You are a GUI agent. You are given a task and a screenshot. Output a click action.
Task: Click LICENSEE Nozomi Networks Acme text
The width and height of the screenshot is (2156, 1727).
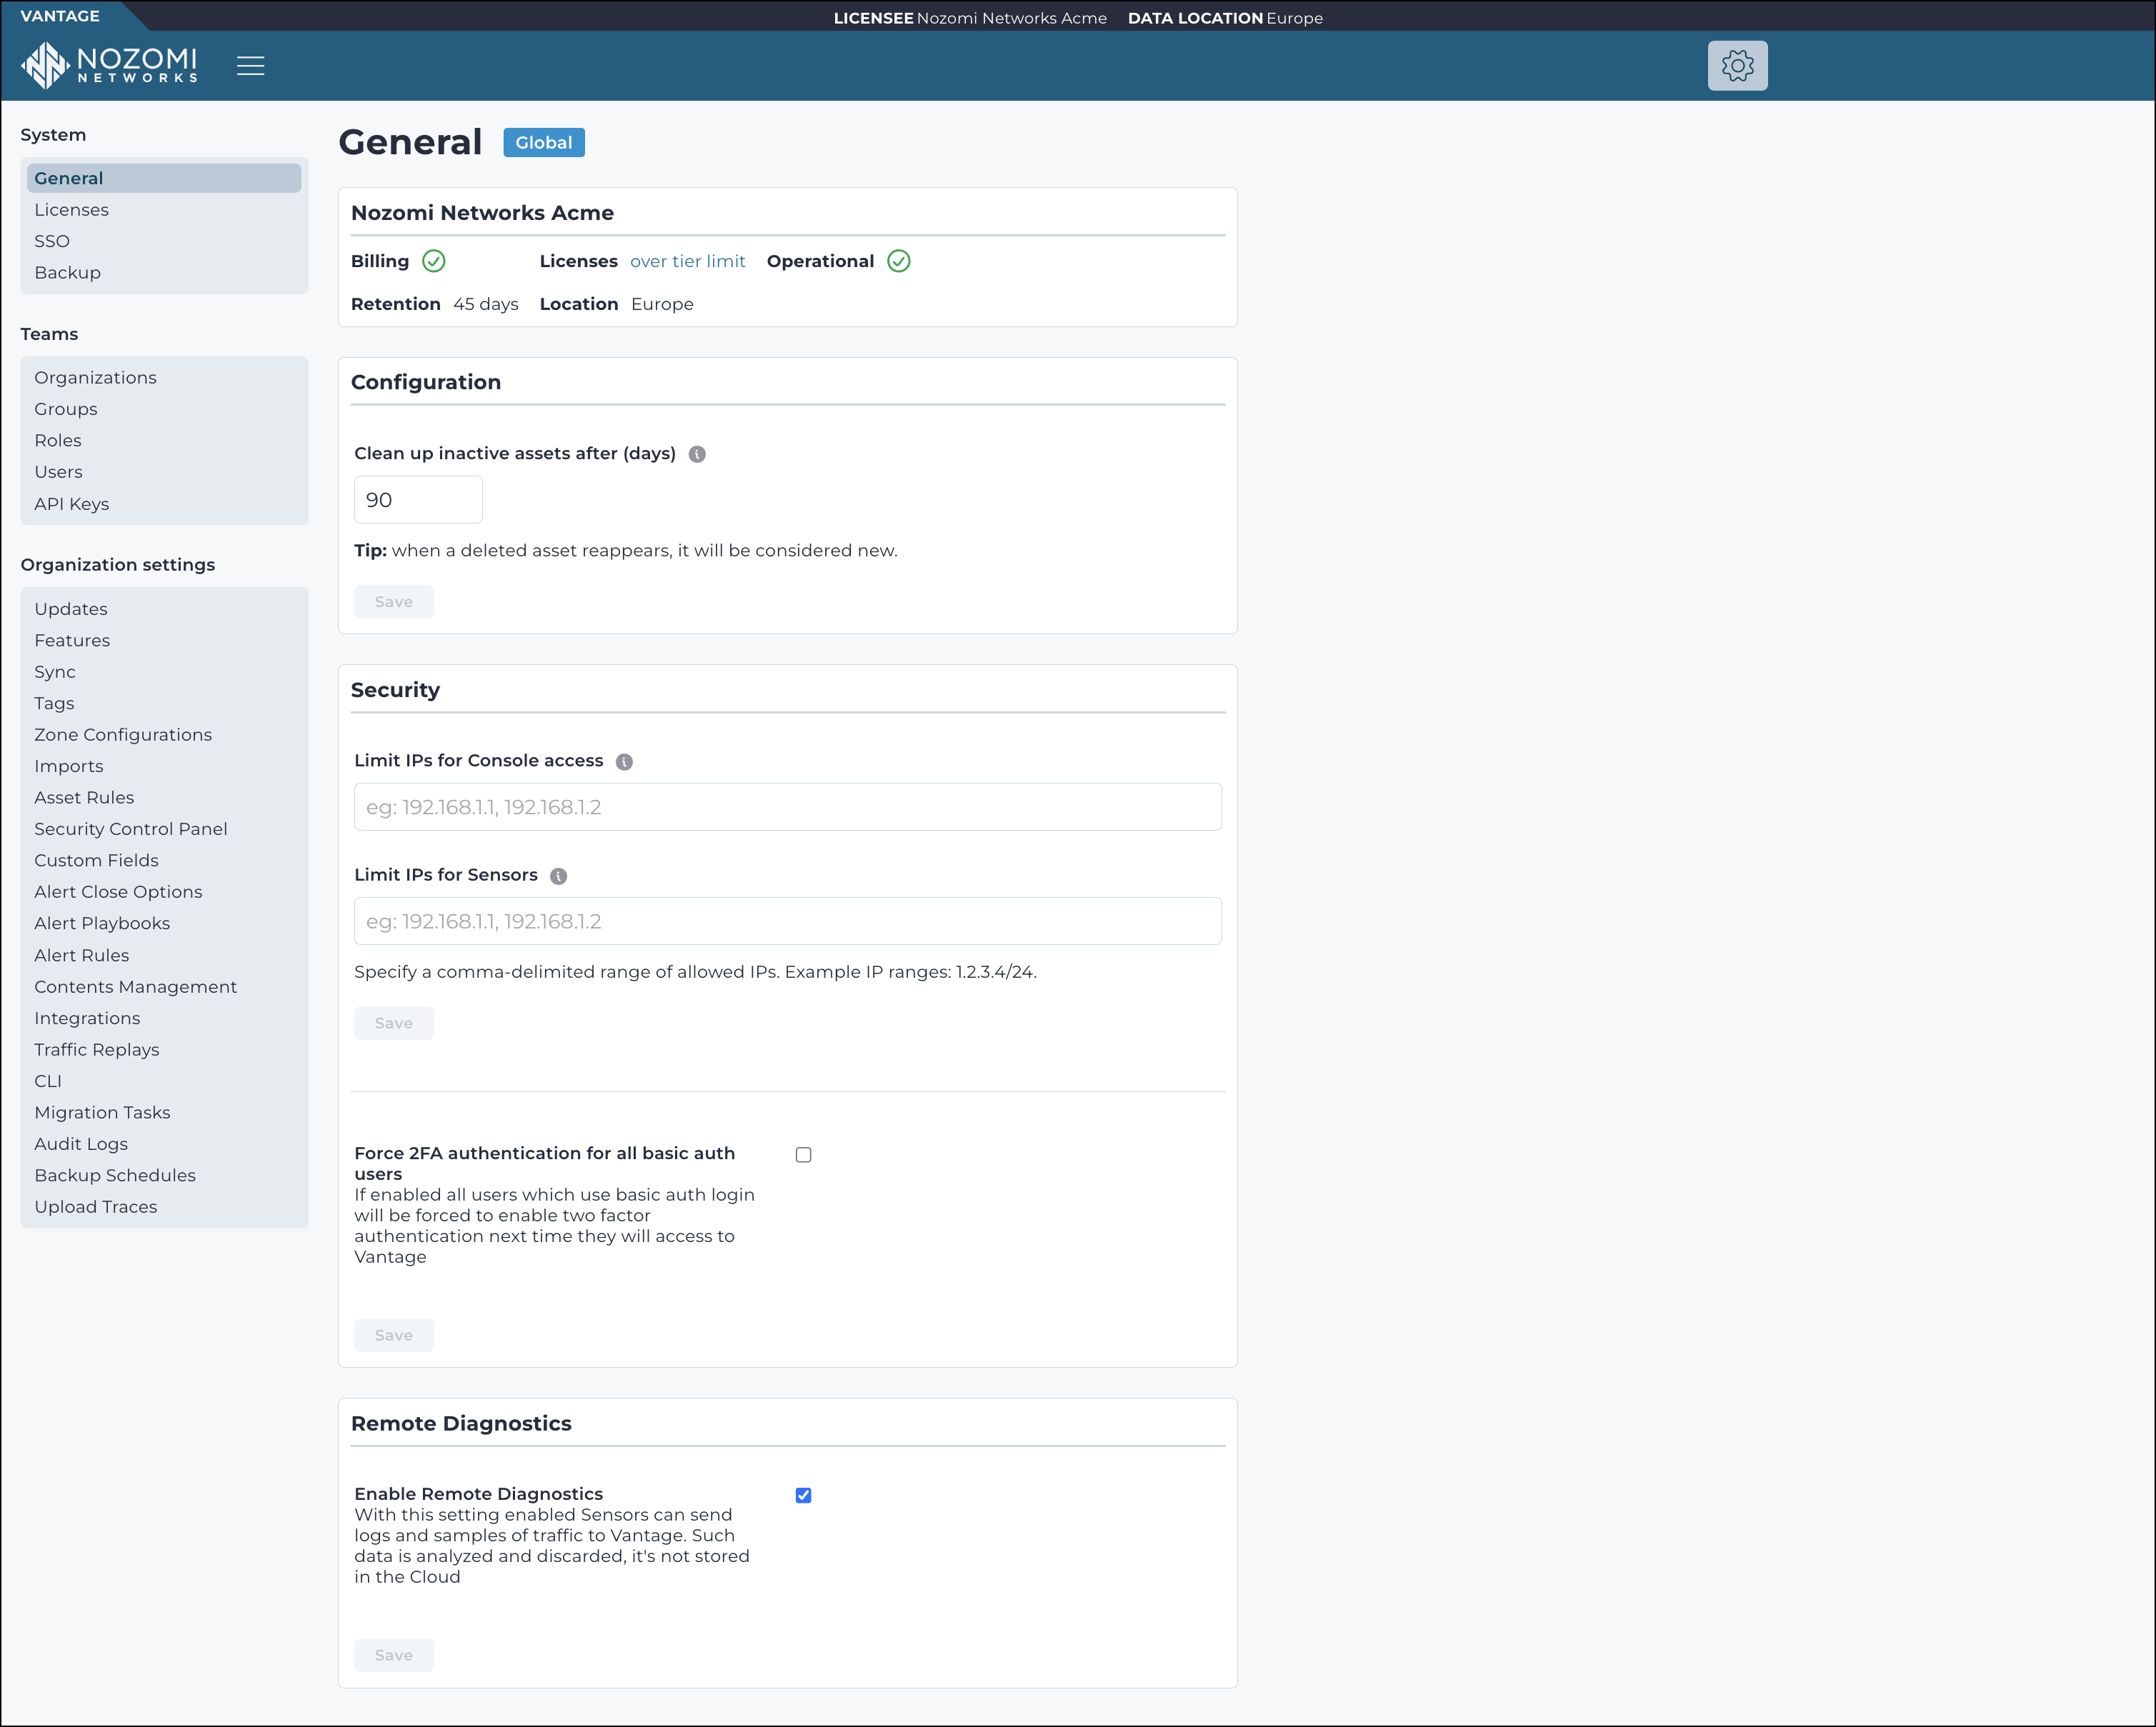970,18
